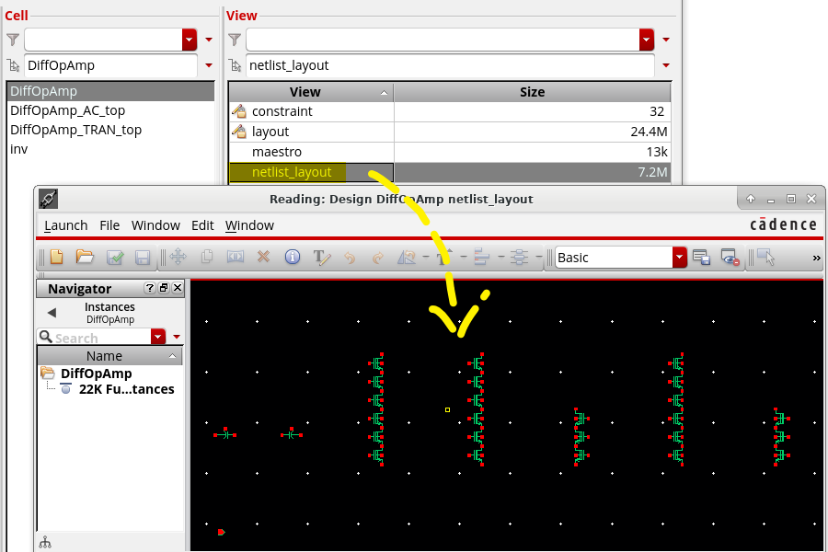The height and width of the screenshot is (552, 828).
Task: Close the Navigator panel
Action: coord(178,288)
